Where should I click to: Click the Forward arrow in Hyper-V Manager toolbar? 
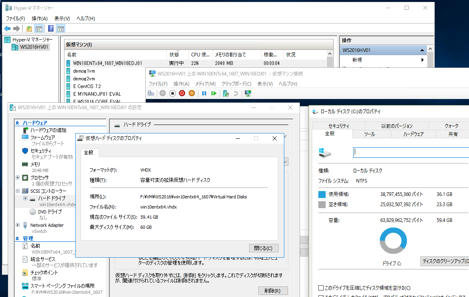click(17, 28)
